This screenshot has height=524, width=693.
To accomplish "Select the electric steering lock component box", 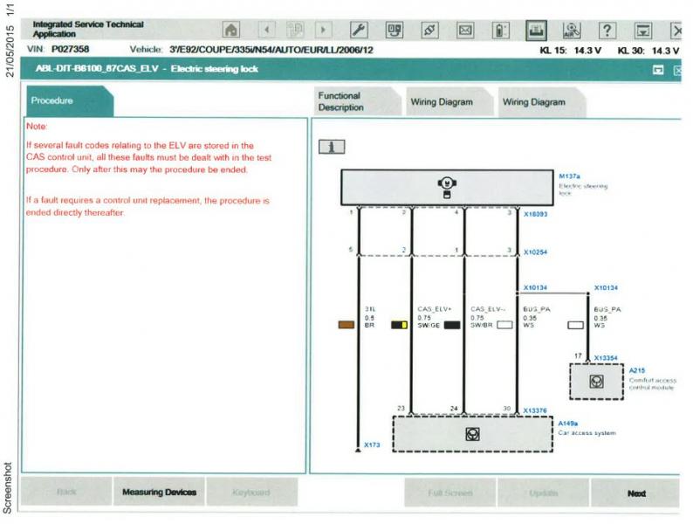I will [445, 187].
